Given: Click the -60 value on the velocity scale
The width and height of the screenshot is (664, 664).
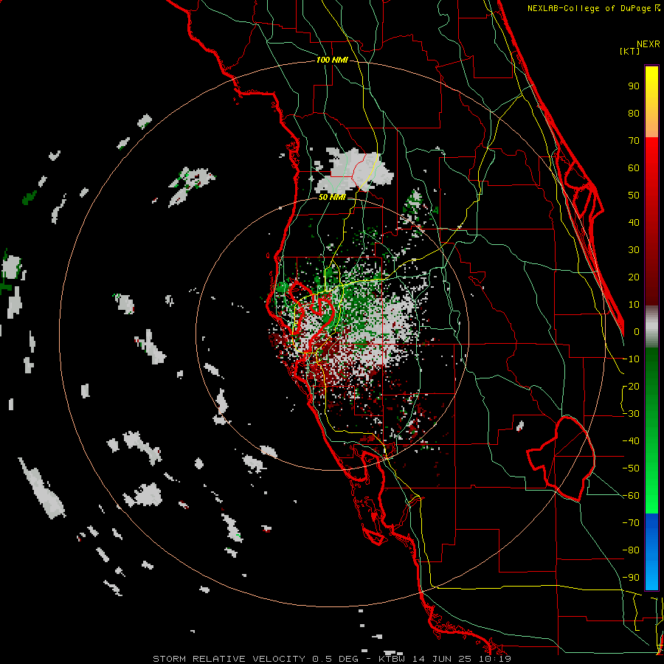Looking at the screenshot, I should [631, 496].
